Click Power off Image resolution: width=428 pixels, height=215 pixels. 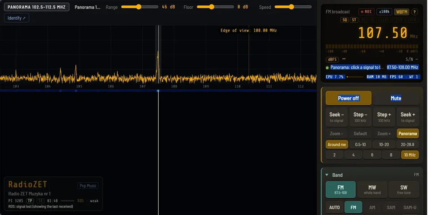348,98
